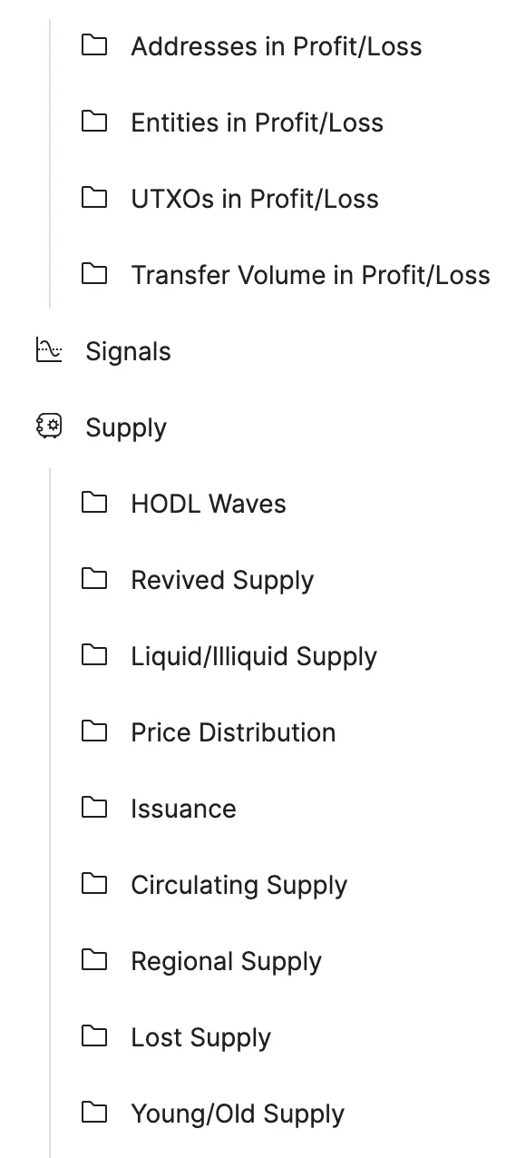Click the folder icon next to Issuance
Viewport: 526px width, 1158px height.
point(94,808)
